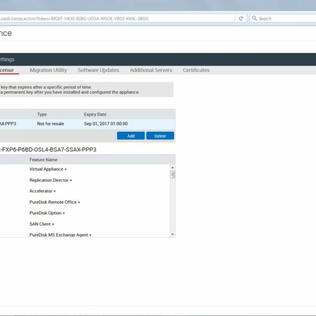Viewport: 316px width, 316px height.
Task: Select 'PureDisk Remote Office +' feature
Action: [x=55, y=202]
